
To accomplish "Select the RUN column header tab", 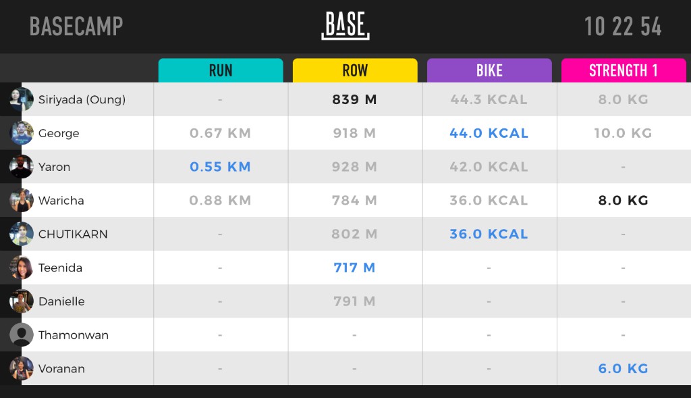I will (221, 70).
